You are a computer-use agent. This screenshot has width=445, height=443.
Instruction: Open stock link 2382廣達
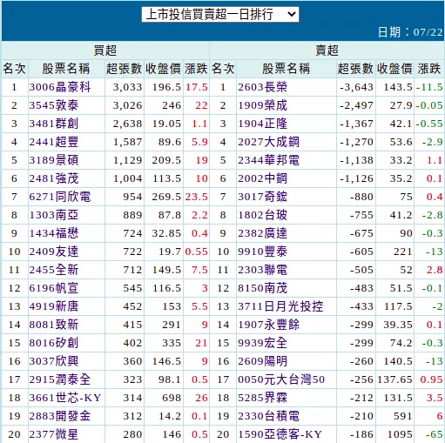pyautogui.click(x=262, y=233)
